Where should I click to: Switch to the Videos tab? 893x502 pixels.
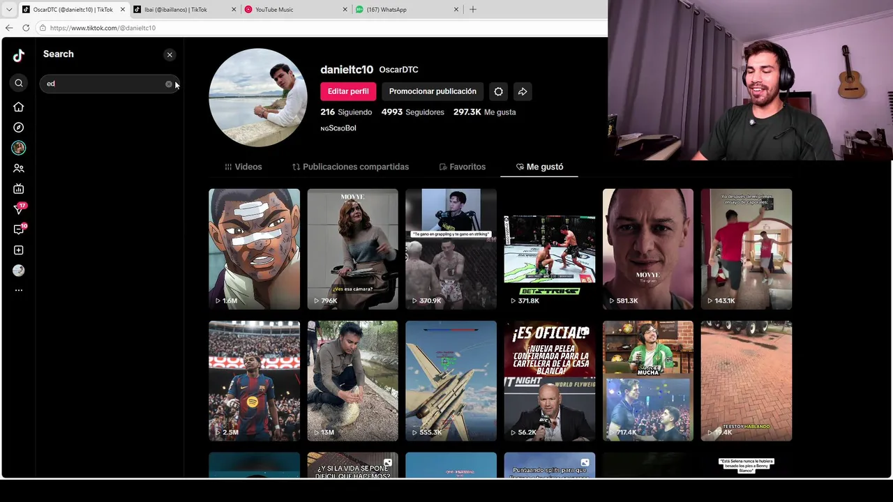point(243,167)
